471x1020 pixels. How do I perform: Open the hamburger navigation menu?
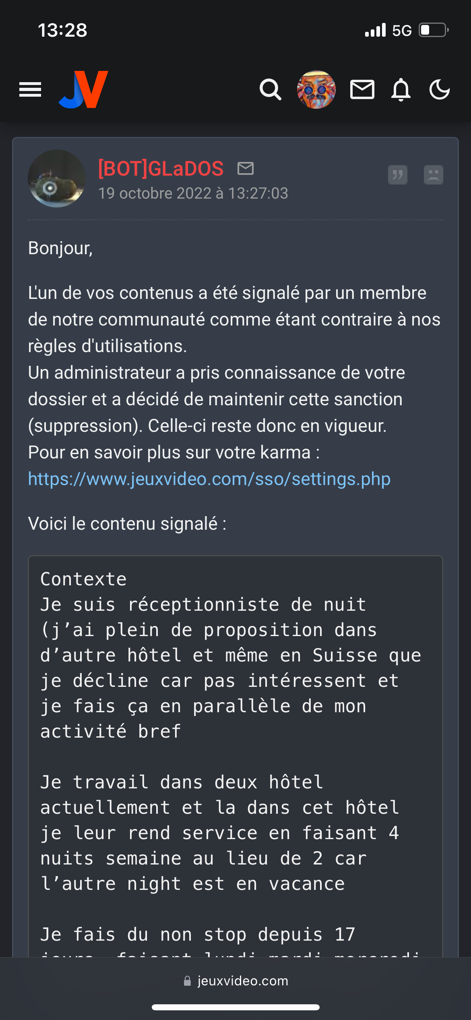pyautogui.click(x=30, y=89)
